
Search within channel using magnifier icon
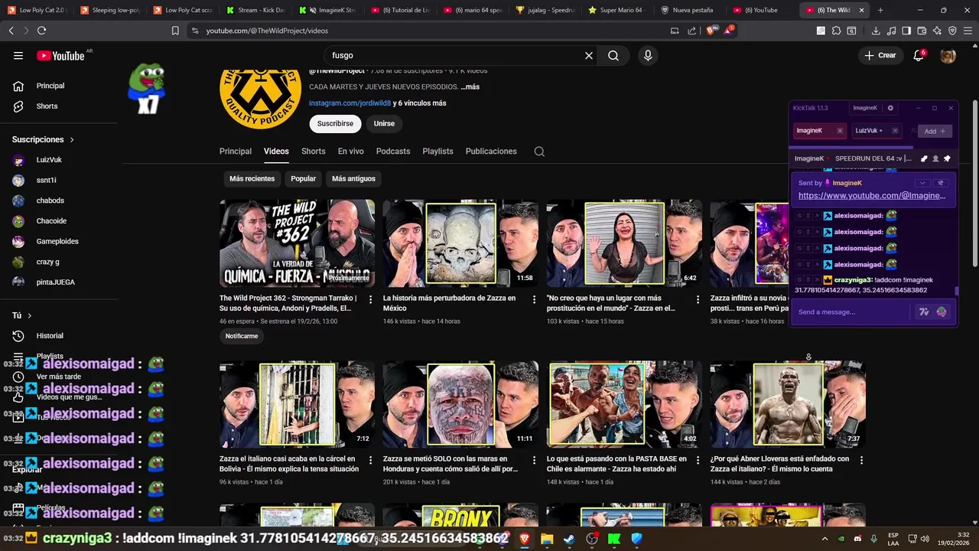point(539,152)
